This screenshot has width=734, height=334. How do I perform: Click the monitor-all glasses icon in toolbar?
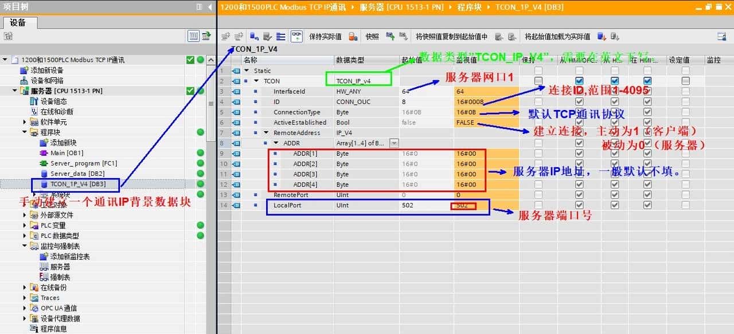tap(296, 36)
